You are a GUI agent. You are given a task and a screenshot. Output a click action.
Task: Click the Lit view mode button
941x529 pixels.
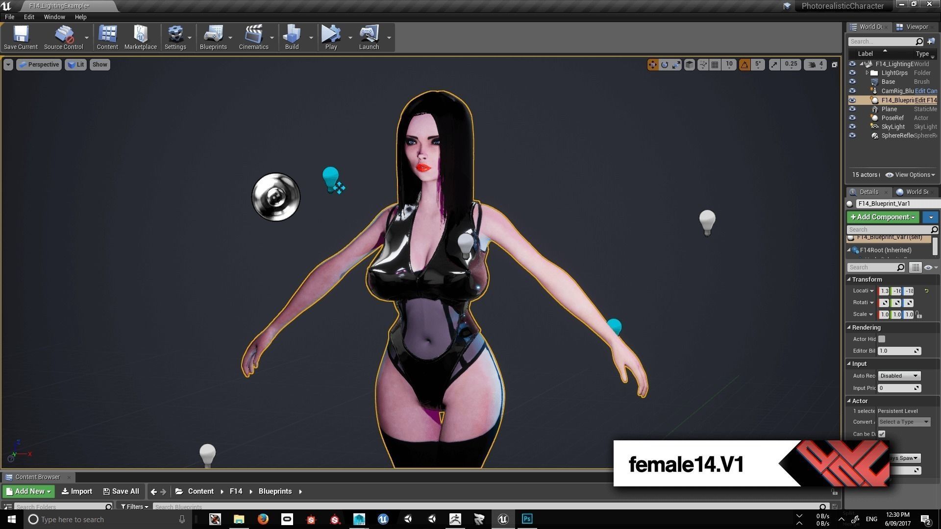tap(75, 65)
